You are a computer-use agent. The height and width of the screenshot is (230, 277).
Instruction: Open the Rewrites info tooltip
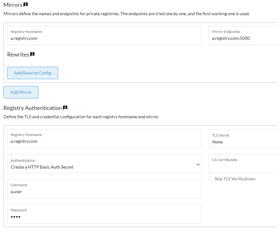pos(33,54)
